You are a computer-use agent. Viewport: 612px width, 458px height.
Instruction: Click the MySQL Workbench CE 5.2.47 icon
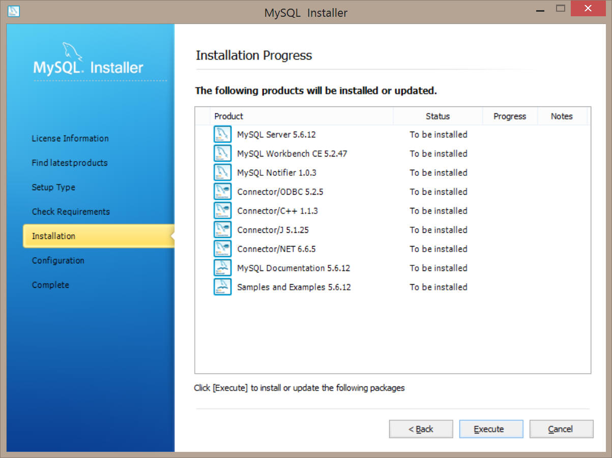(222, 154)
